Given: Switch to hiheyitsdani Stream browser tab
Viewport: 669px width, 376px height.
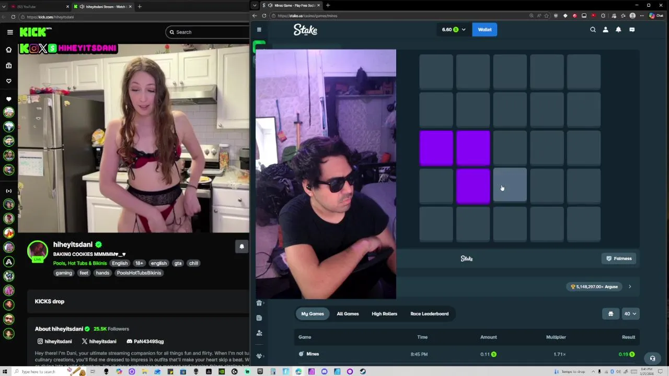Looking at the screenshot, I should tap(102, 6).
